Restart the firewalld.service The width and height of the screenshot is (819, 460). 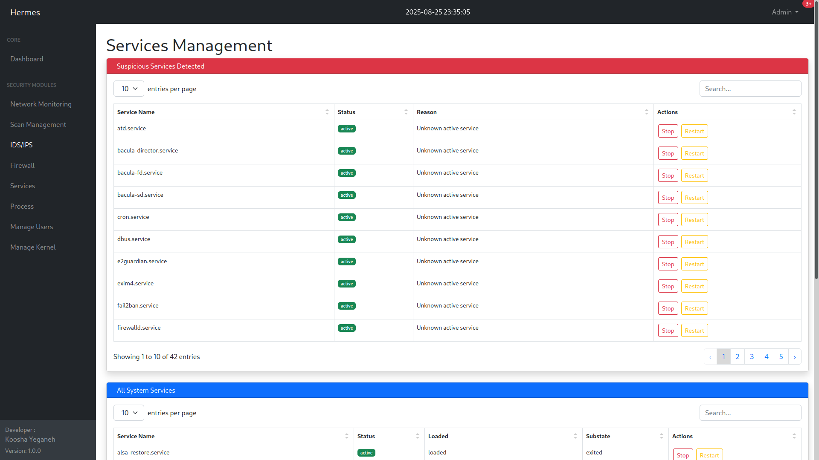tap(694, 330)
